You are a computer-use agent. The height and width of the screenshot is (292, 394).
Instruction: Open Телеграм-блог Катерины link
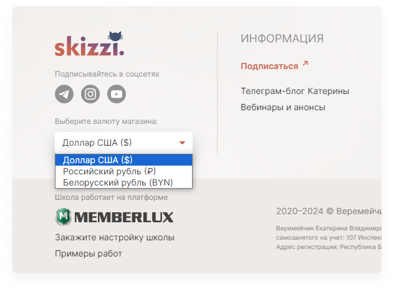click(295, 91)
